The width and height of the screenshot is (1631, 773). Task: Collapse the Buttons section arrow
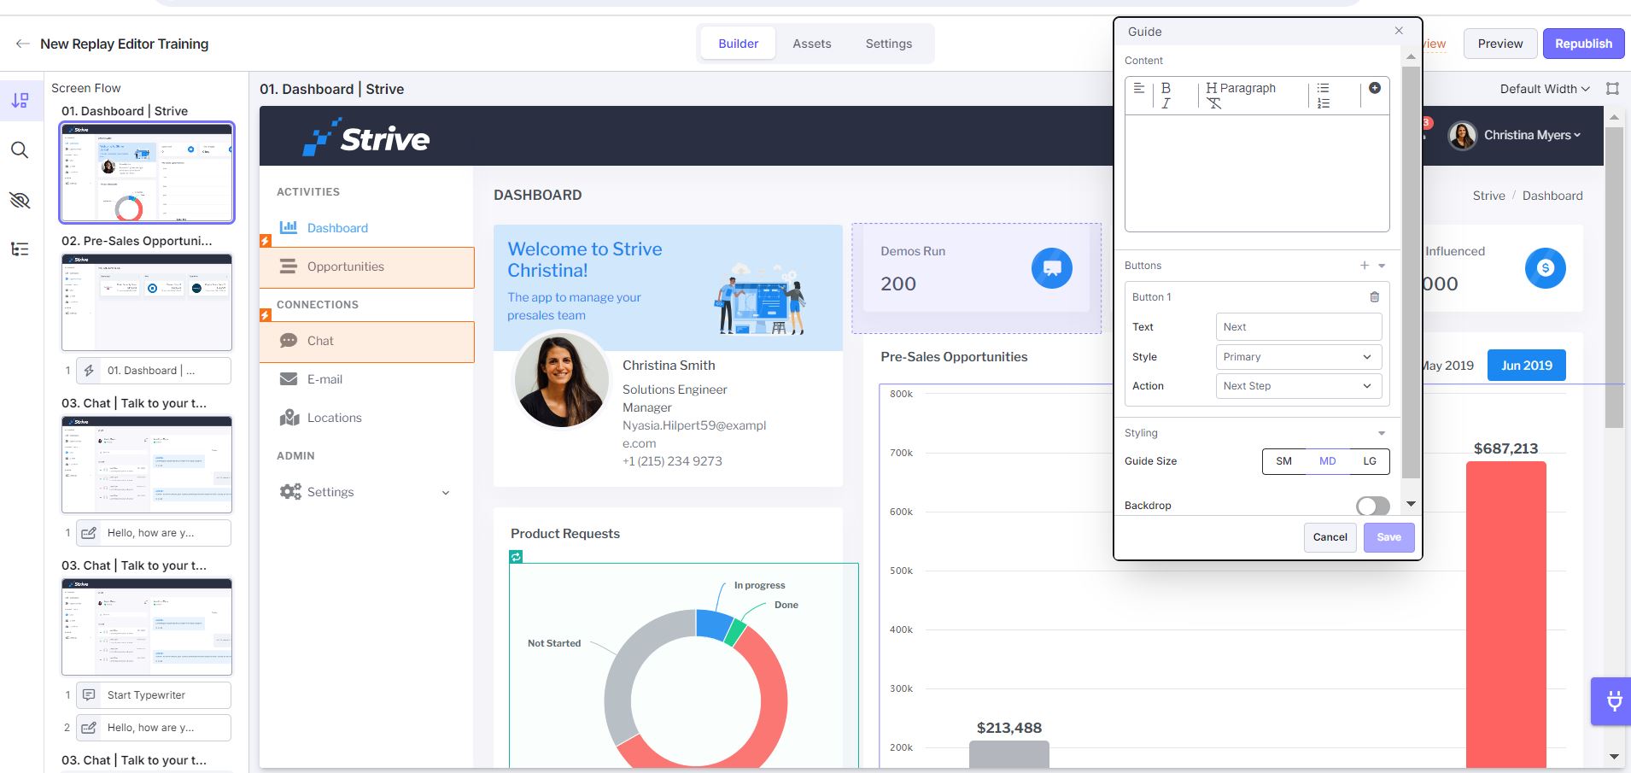tap(1382, 266)
